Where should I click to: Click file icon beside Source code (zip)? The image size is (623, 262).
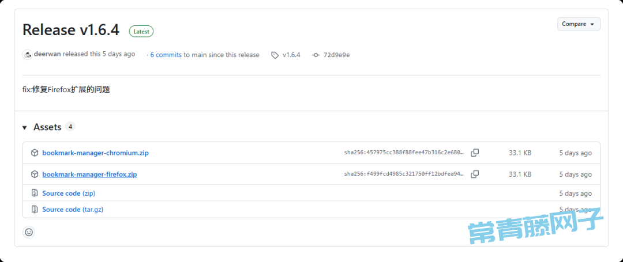tap(35, 193)
